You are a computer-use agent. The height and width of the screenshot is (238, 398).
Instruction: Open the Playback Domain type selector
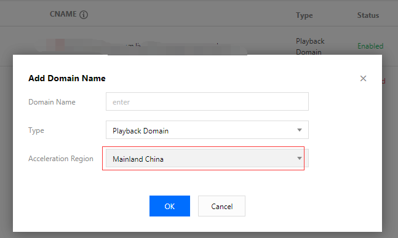[207, 130]
